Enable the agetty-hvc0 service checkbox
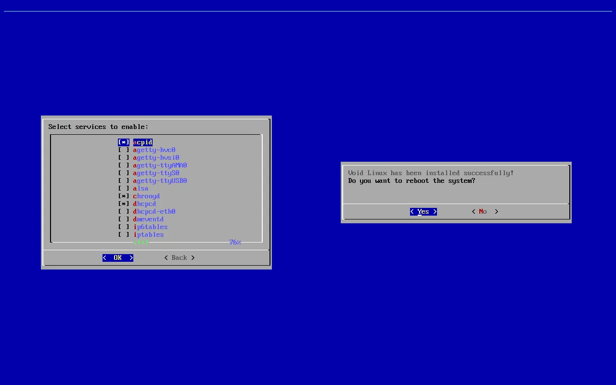 click(x=124, y=150)
